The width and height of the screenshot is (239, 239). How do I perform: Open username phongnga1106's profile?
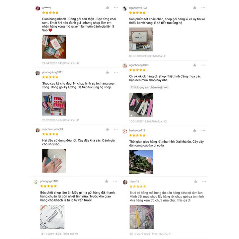click(49, 181)
